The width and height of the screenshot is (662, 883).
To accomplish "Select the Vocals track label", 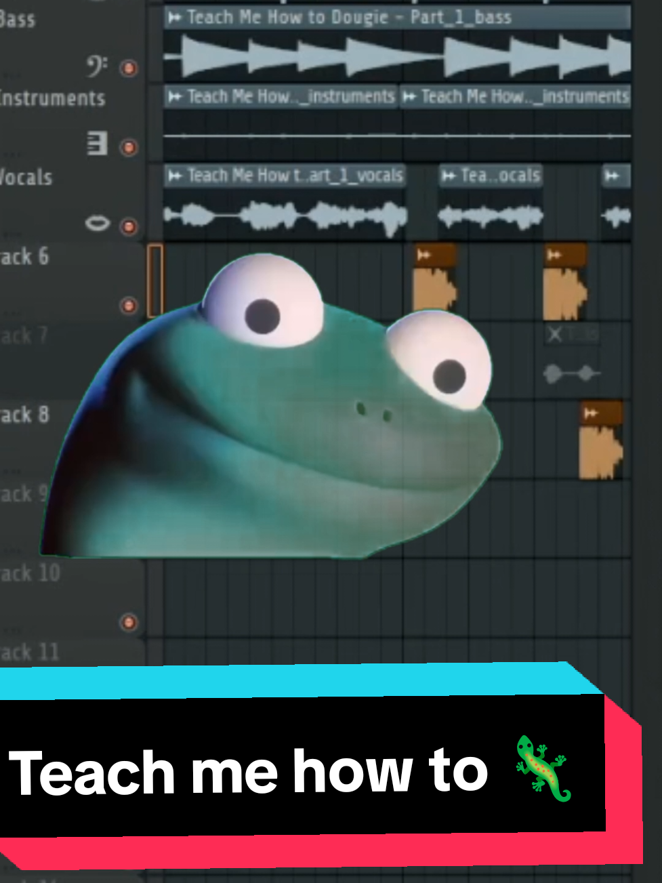I will pos(26,178).
